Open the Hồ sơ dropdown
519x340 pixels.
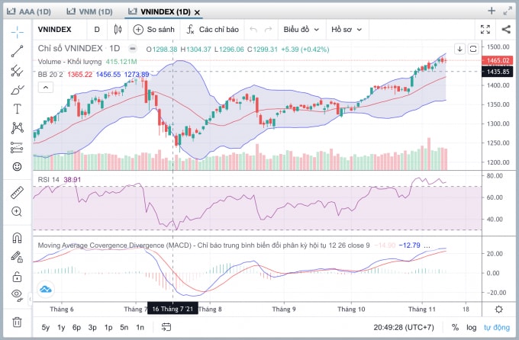347,30
